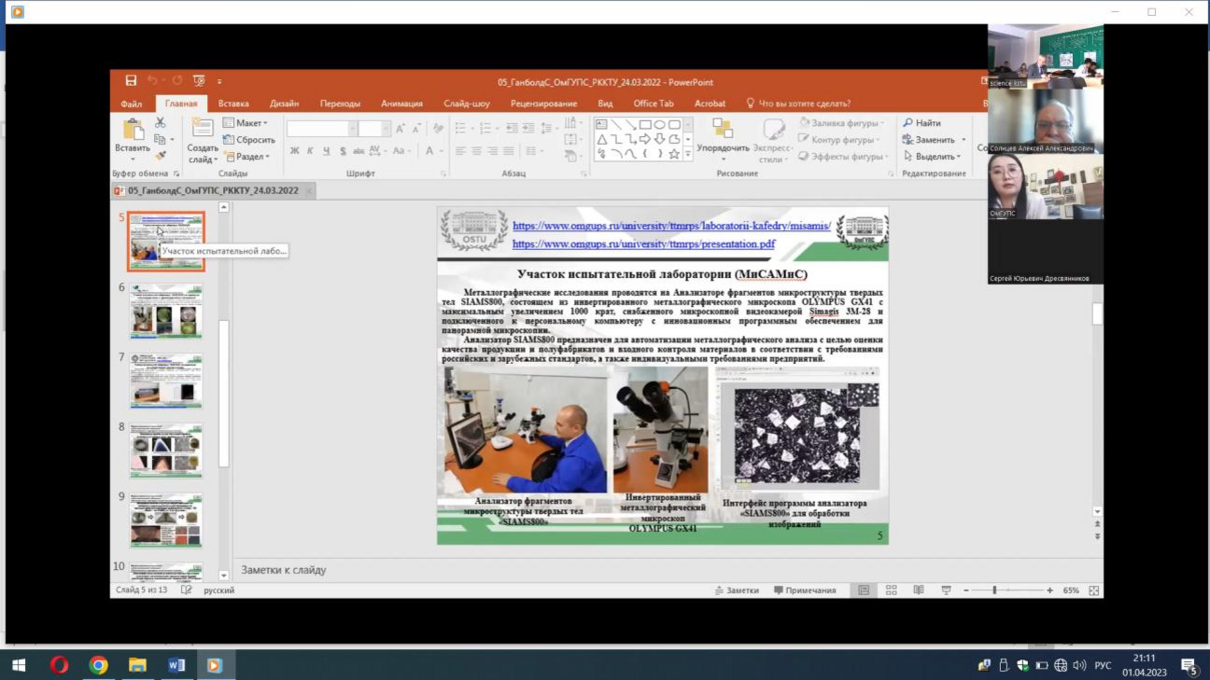Viewport: 1210px width, 680px height.
Task: Switch to Slide Sorter view icon
Action: point(891,590)
